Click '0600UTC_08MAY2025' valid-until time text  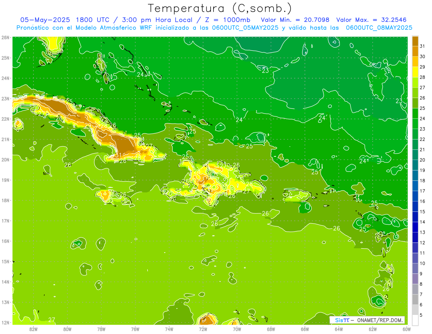click(379, 28)
